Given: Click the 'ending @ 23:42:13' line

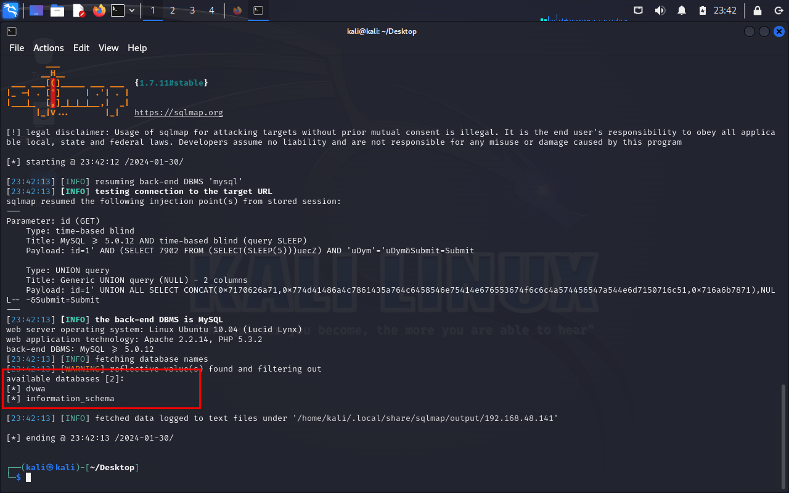Looking at the screenshot, I should 90,438.
